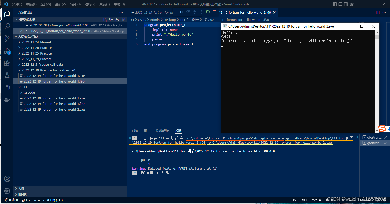
Task: Open the Run and Debug view
Action: coord(7,50)
